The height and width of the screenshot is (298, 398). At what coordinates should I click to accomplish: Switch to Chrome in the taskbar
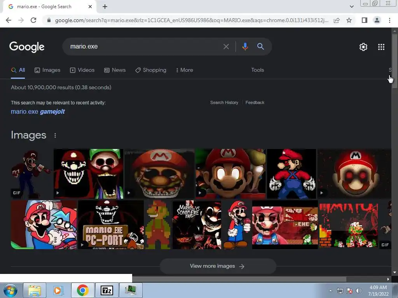(x=82, y=291)
